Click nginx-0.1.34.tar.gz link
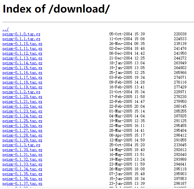Screen dimensions: 194x189 point(22,169)
